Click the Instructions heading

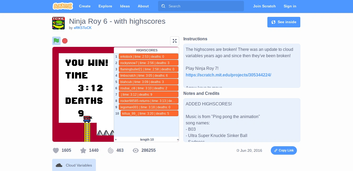pos(195,39)
